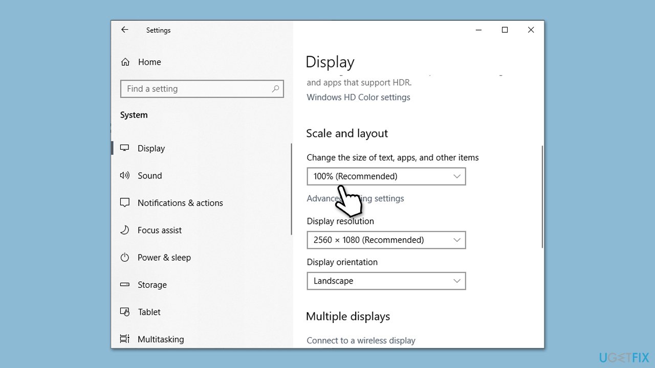Click the Display page title
The height and width of the screenshot is (368, 655).
click(x=330, y=62)
